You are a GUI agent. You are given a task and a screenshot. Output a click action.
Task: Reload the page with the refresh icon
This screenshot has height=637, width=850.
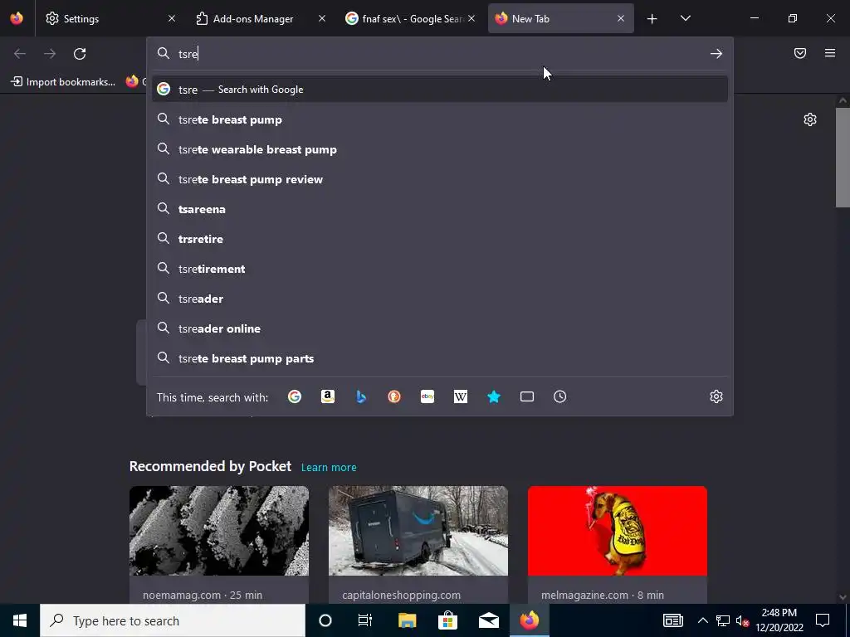coord(80,54)
